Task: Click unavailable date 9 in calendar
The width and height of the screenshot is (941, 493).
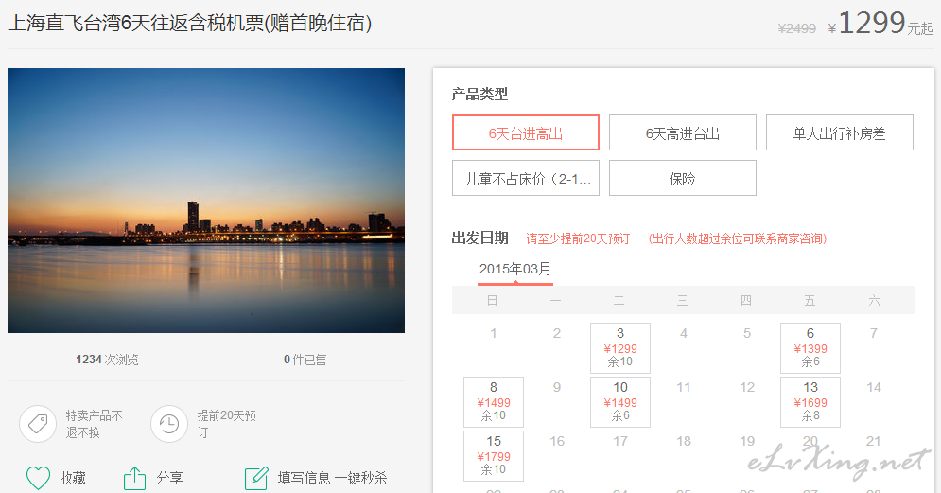Action: point(557,387)
